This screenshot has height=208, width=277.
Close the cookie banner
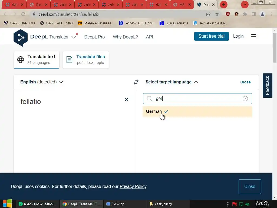pyautogui.click(x=250, y=186)
